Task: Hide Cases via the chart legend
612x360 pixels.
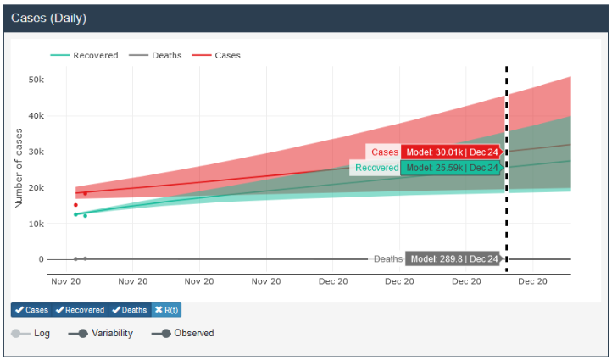Action: [216, 55]
